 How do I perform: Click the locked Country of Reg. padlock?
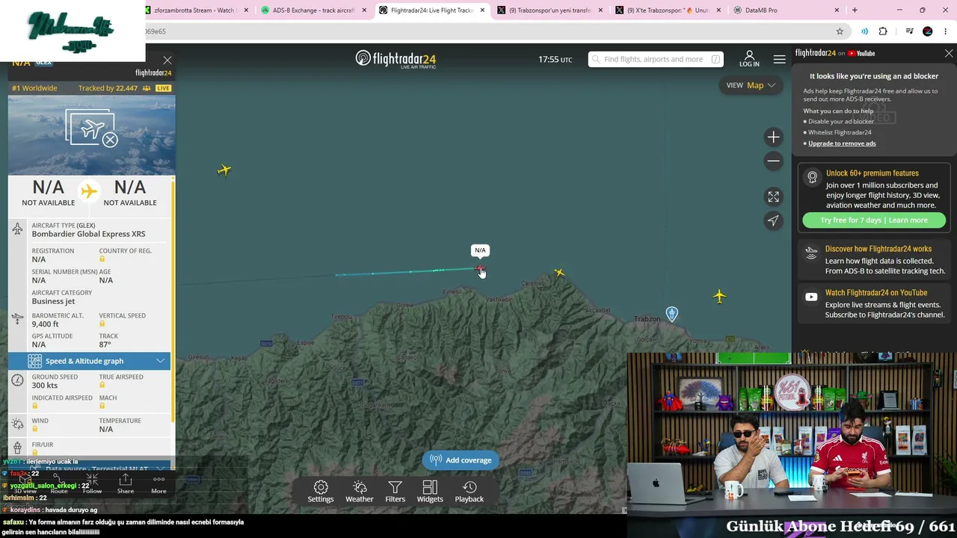(102, 259)
